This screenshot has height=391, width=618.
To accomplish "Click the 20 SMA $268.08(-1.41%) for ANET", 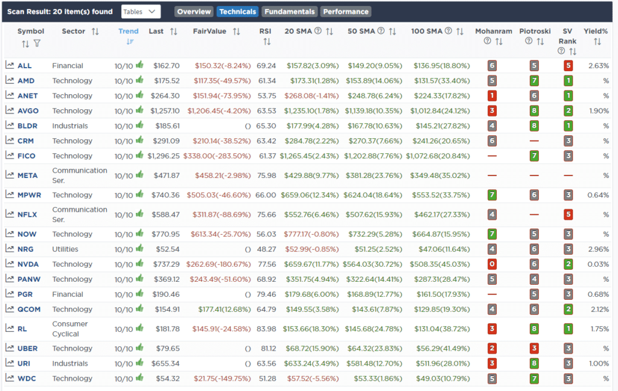I will pyautogui.click(x=311, y=96).
